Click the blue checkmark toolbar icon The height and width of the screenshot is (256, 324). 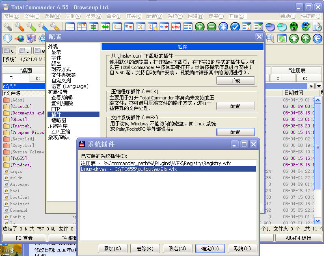click(235, 27)
